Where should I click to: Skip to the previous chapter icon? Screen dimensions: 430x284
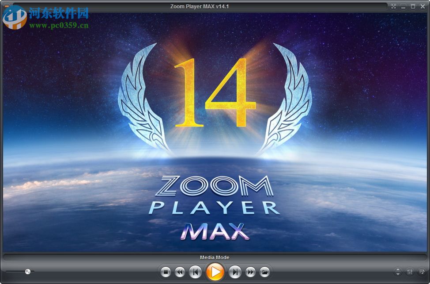tap(196, 272)
